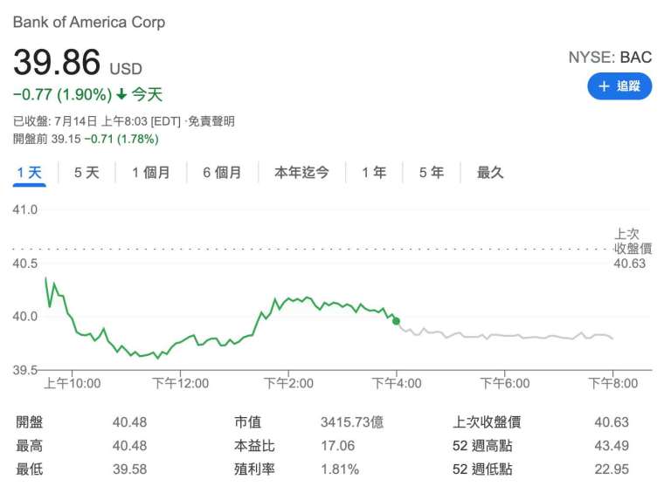
Task: Click the 下午4:00 axis label
Action: click(x=397, y=383)
